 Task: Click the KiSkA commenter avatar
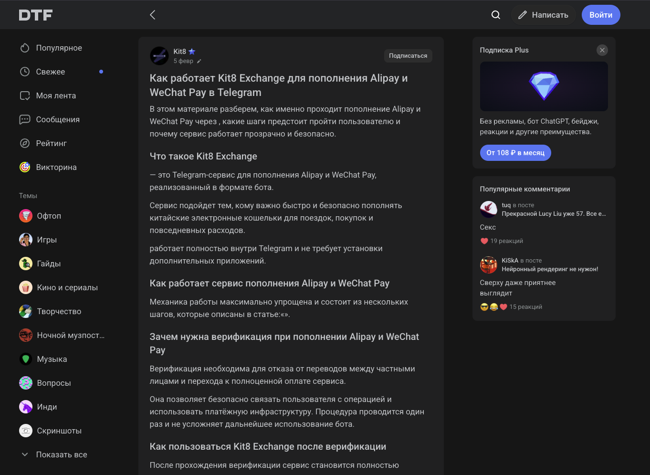[488, 265]
